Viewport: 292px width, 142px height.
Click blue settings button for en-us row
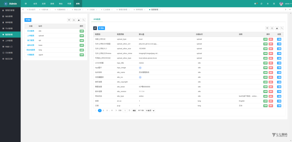(279, 101)
